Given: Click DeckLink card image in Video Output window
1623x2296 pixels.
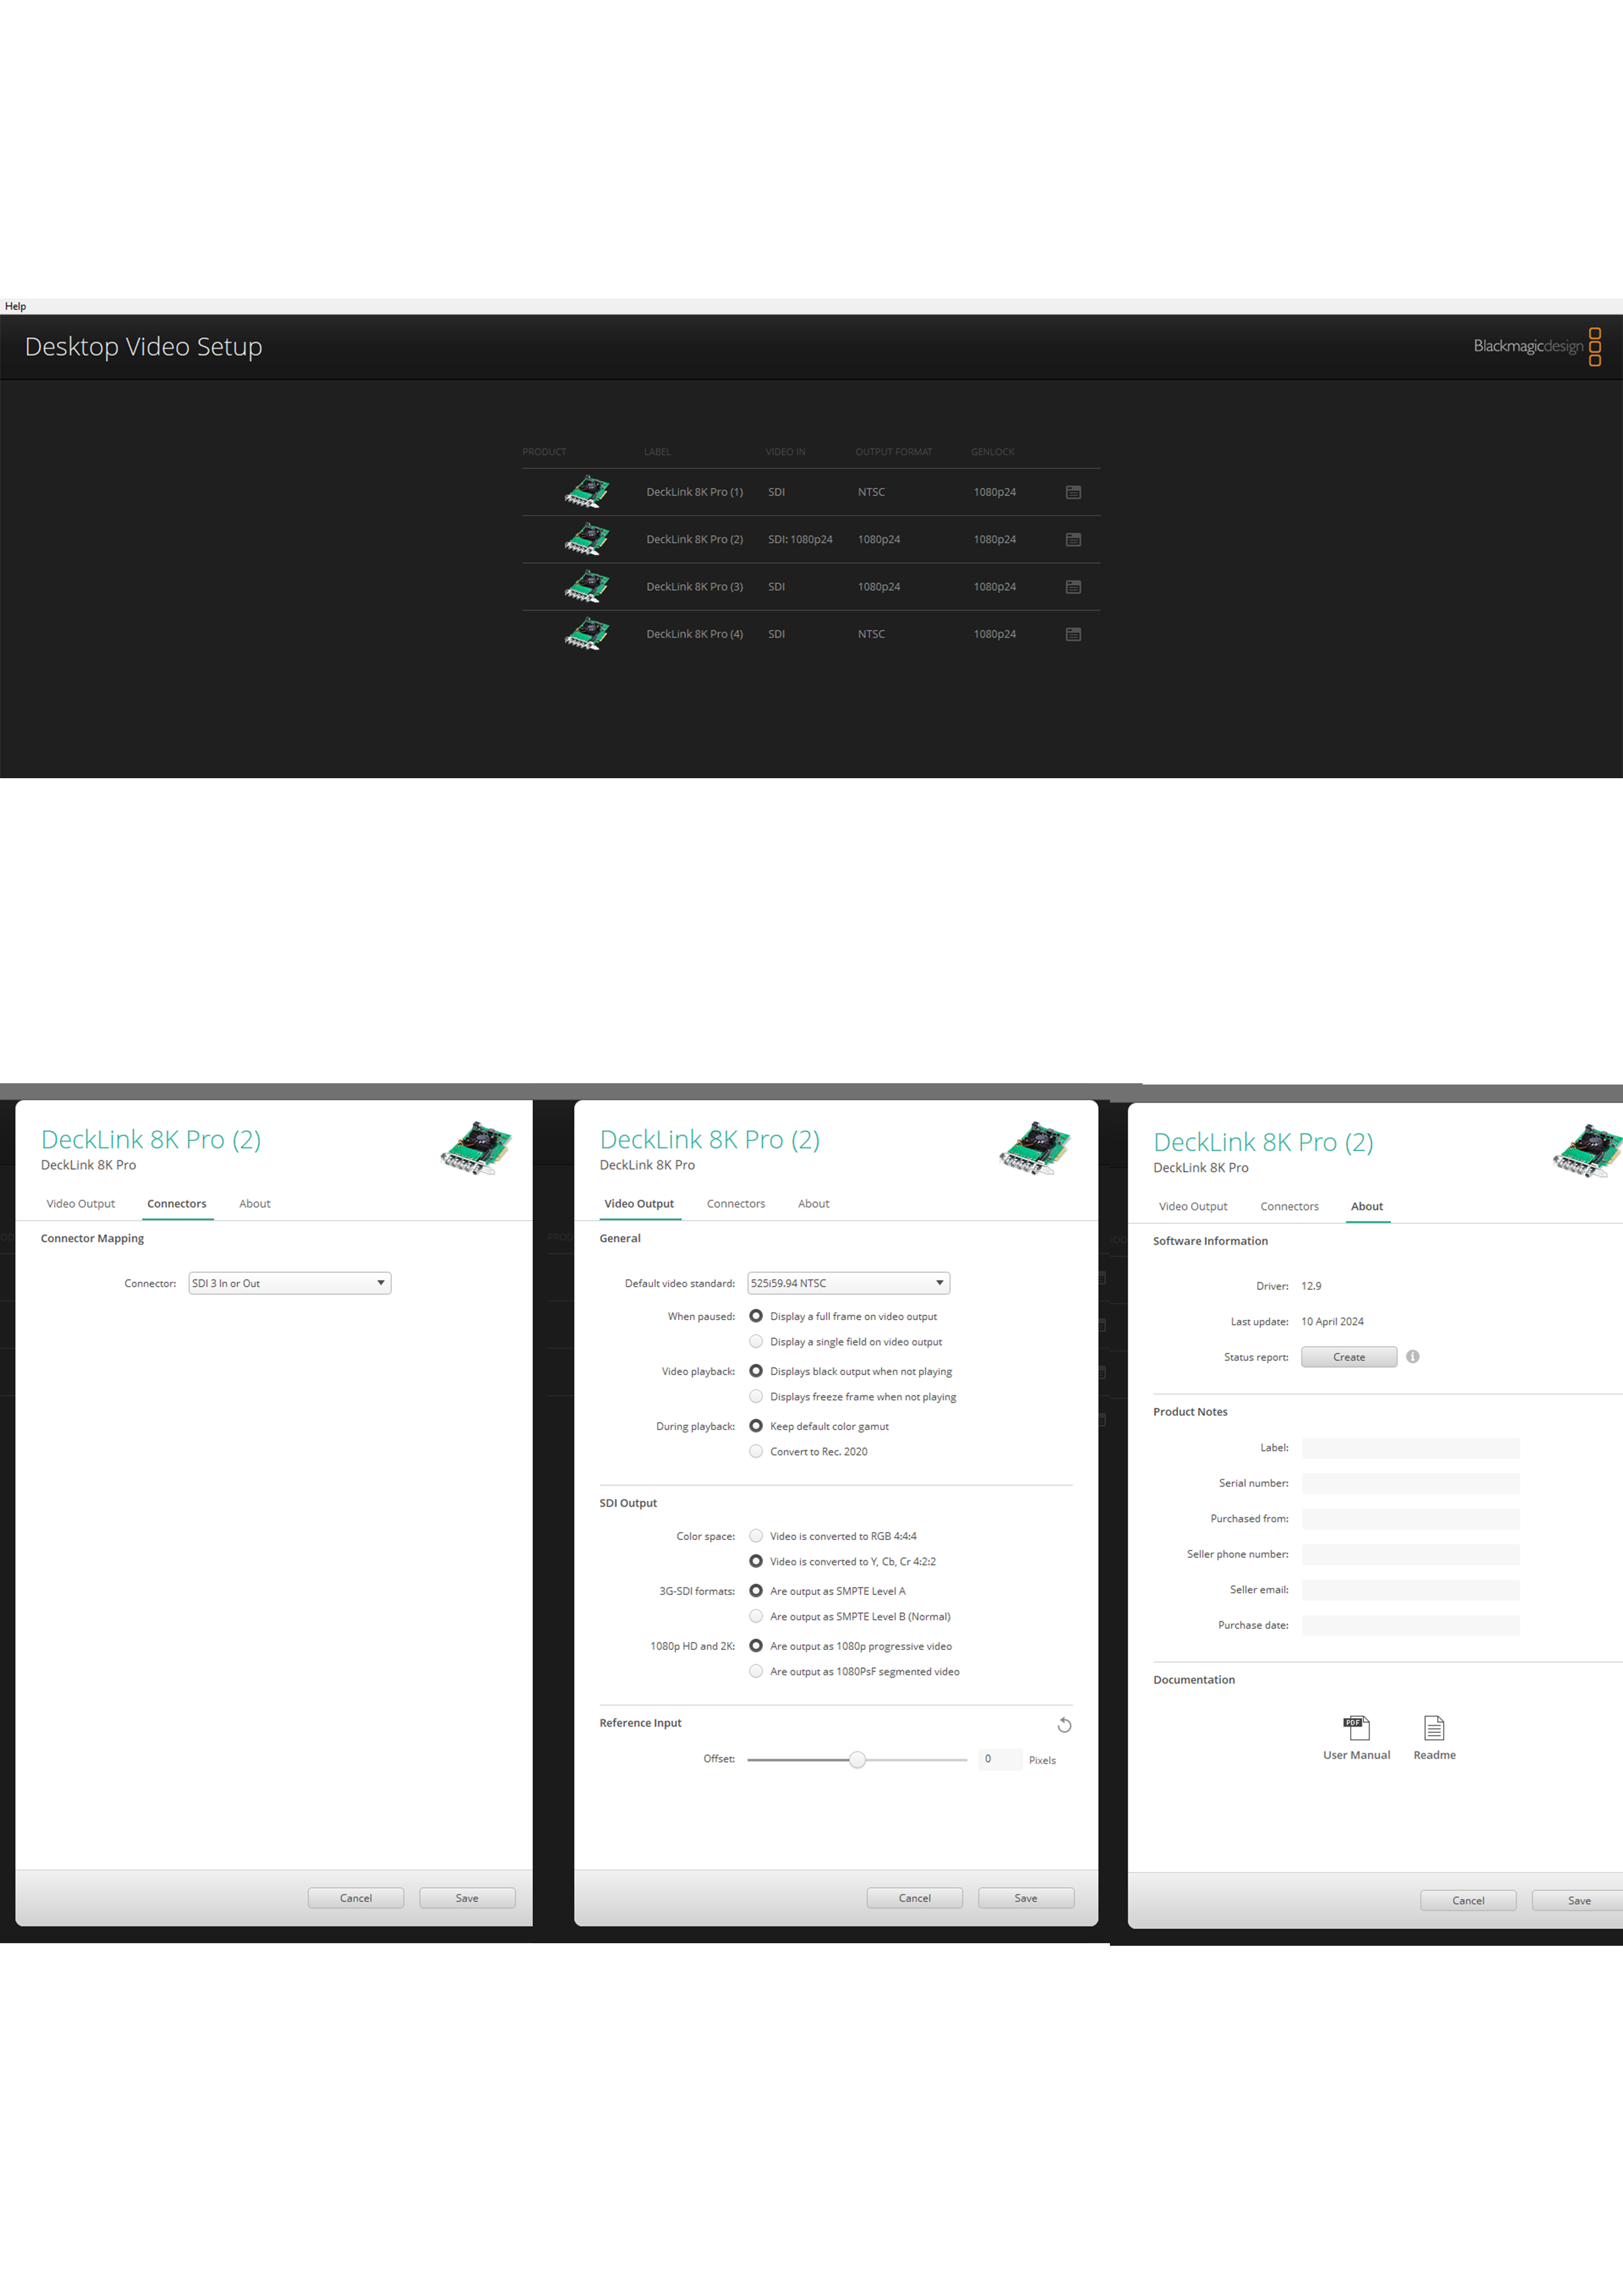Looking at the screenshot, I should point(1035,1148).
